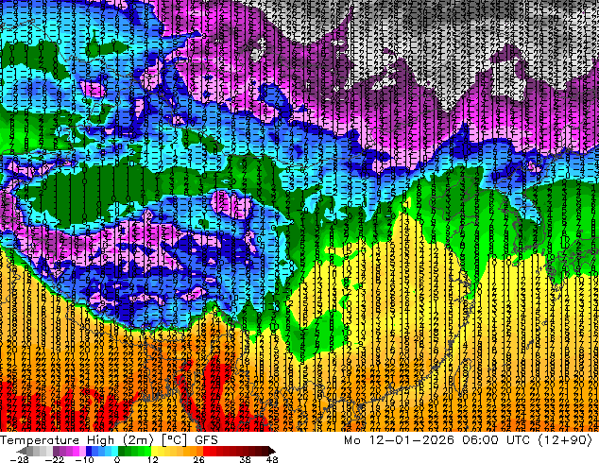
Task: Click the legend label '-22'
Action: point(54,459)
